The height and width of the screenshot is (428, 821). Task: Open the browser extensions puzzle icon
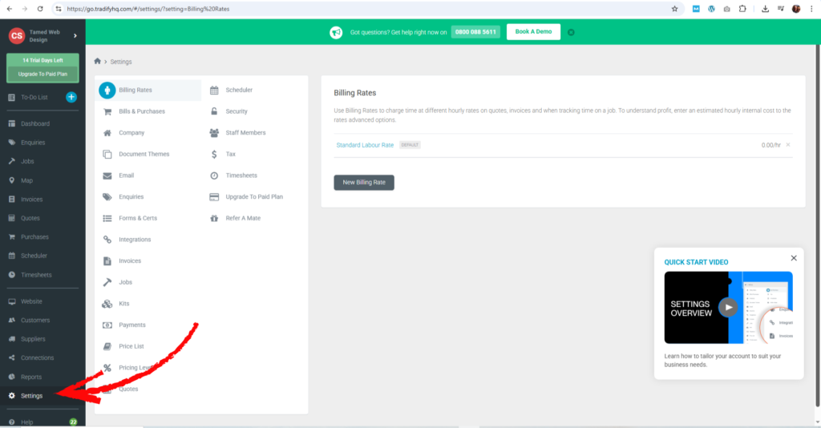[x=742, y=9]
